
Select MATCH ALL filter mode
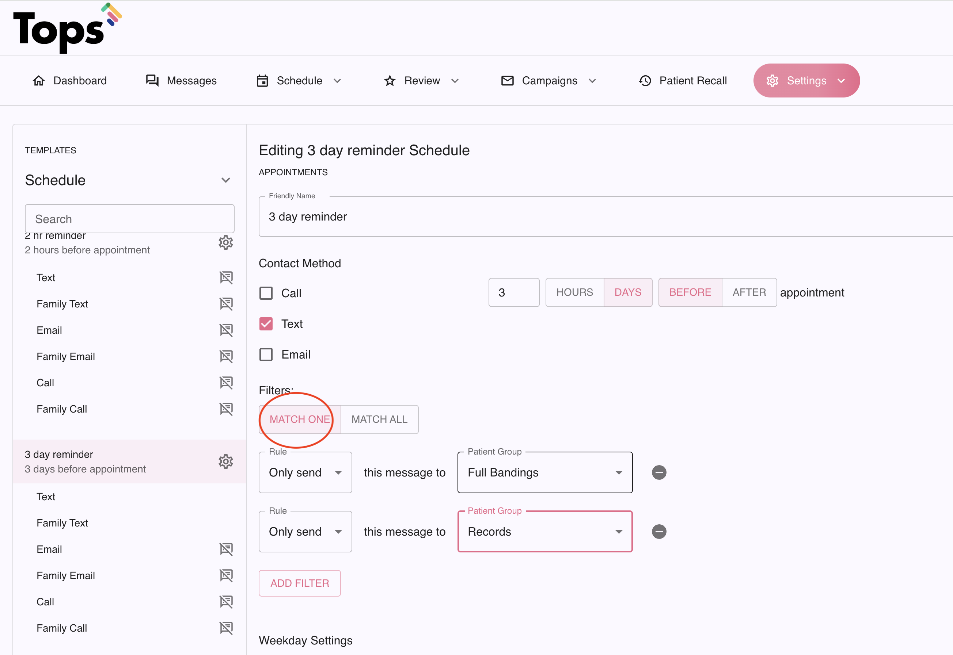coord(379,420)
